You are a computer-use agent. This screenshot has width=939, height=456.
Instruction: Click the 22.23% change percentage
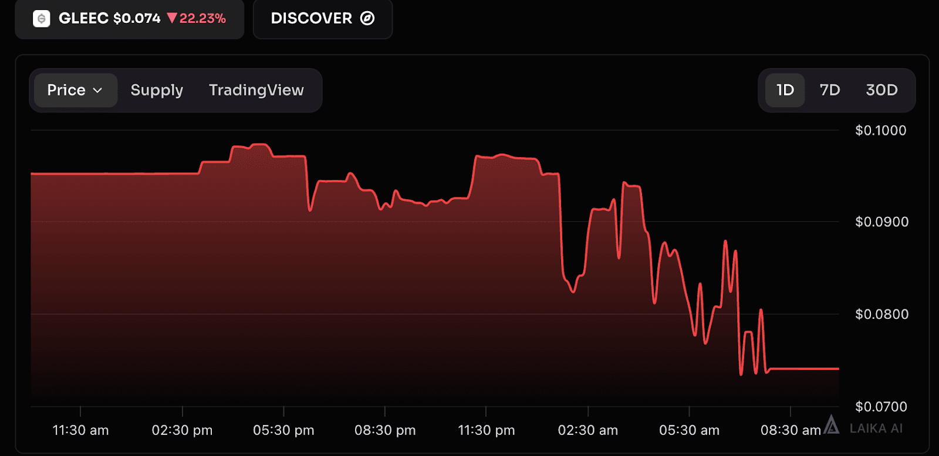[202, 19]
